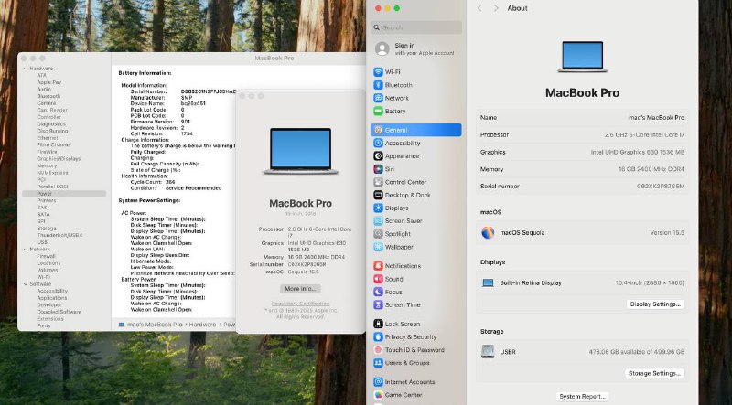Click the Built-in Retina Display icon

488,282
